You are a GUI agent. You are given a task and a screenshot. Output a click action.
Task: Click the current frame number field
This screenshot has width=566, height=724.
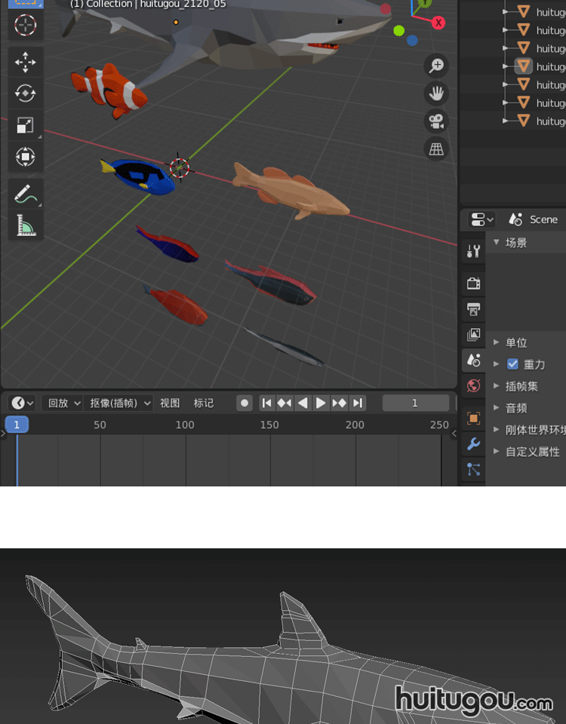pyautogui.click(x=415, y=403)
